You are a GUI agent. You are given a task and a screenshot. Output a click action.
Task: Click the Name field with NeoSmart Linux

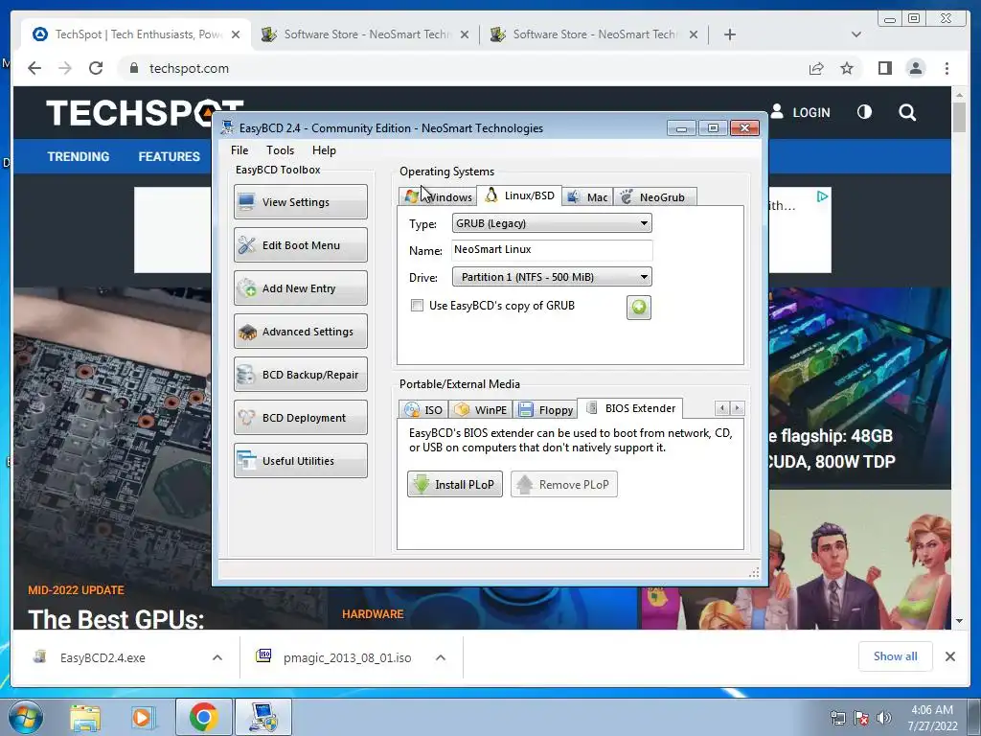coord(552,250)
